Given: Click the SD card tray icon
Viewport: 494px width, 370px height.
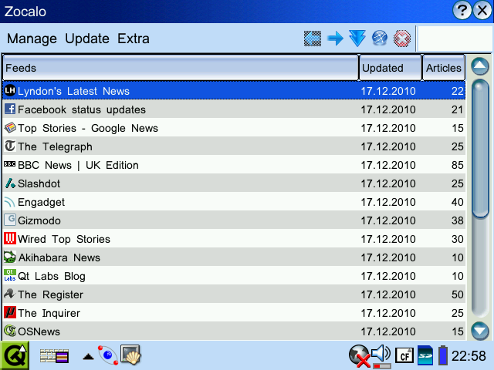Looking at the screenshot, I should tap(425, 355).
